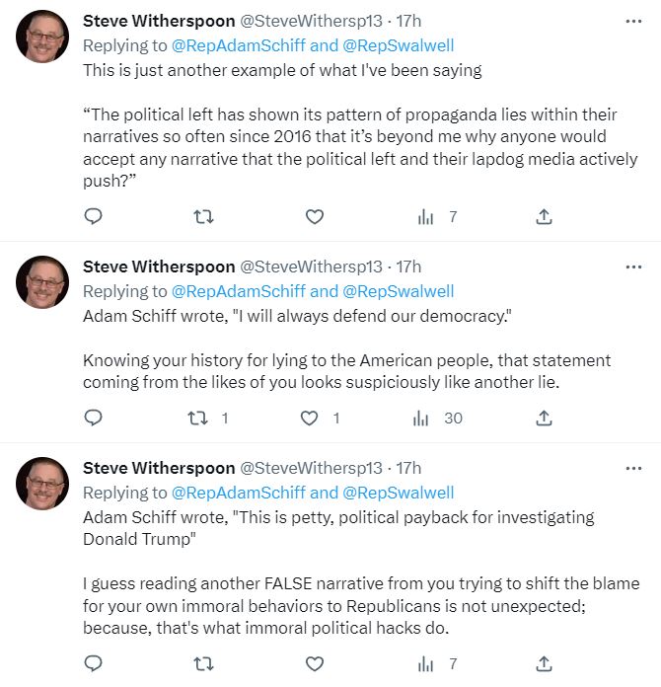The height and width of the screenshot is (687, 661).
Task: Reply to the 'petty, political payback' tweet
Action: [93, 663]
